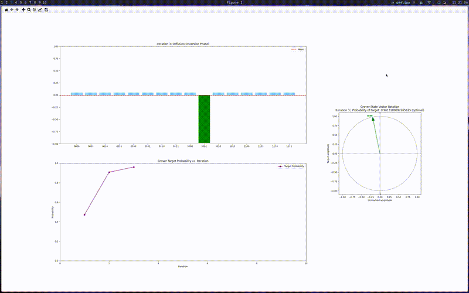Open the Edit axis curve parameters icon
469x293 pixels.
point(40,10)
